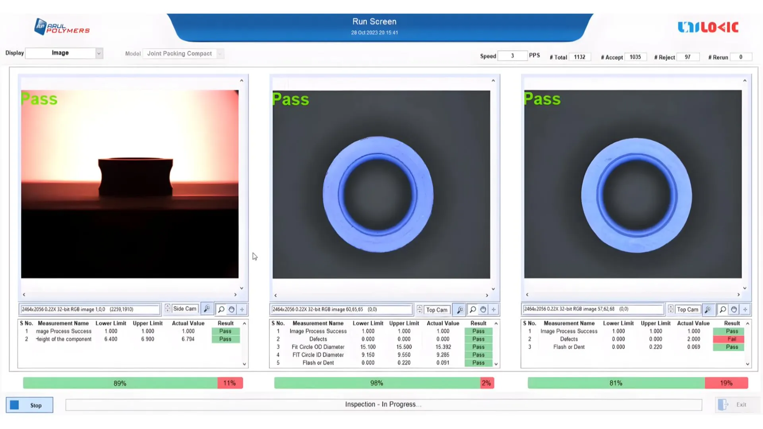Open the Display Image dropdown
This screenshot has width=763, height=429.
99,53
